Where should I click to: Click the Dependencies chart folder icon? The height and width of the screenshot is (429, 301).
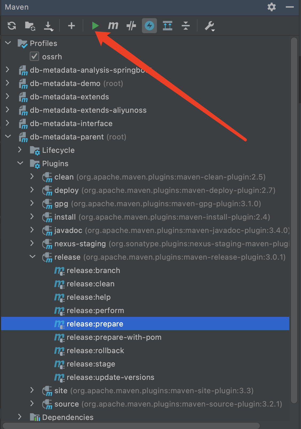pos(35,417)
